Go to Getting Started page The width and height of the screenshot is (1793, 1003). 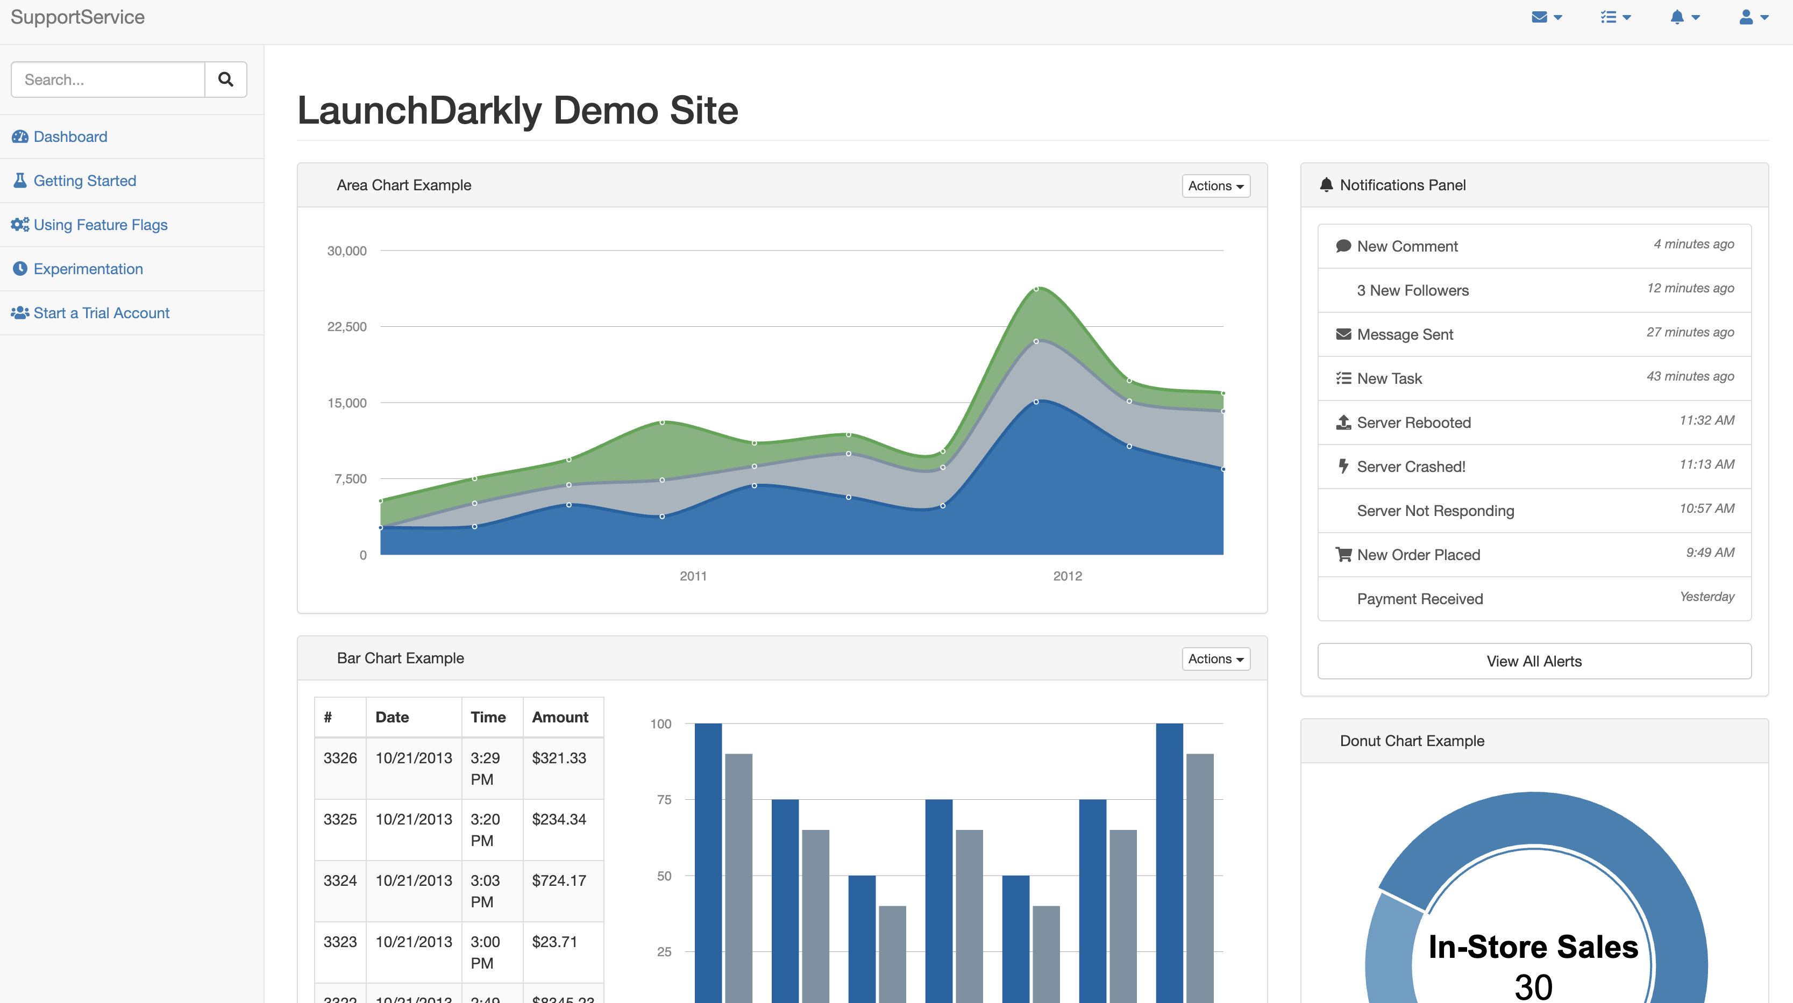132,181
